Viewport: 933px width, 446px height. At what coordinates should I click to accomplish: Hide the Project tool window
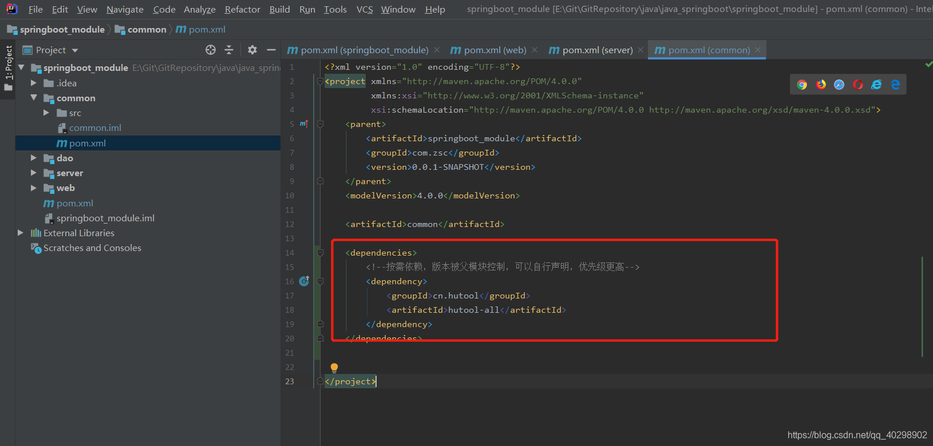tap(271, 50)
